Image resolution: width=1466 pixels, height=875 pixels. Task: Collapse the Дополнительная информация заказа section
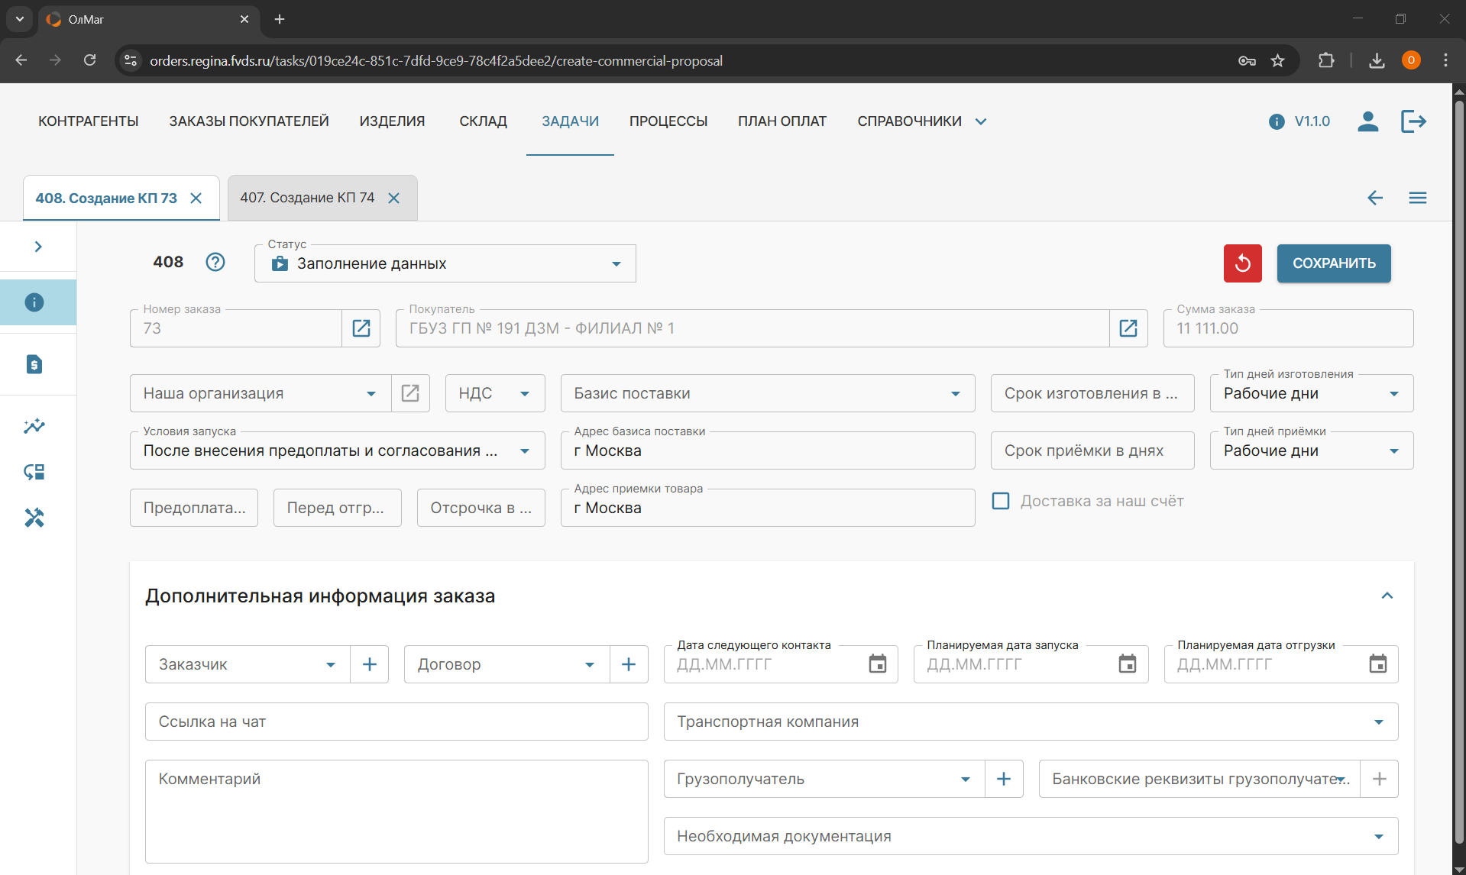tap(1387, 596)
